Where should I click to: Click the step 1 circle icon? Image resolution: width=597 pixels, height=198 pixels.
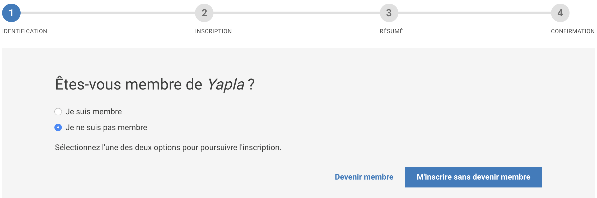click(11, 13)
